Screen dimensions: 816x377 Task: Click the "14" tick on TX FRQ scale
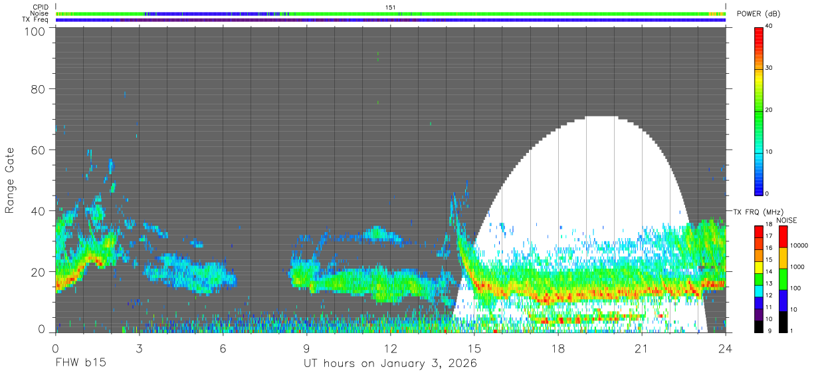coord(768,272)
